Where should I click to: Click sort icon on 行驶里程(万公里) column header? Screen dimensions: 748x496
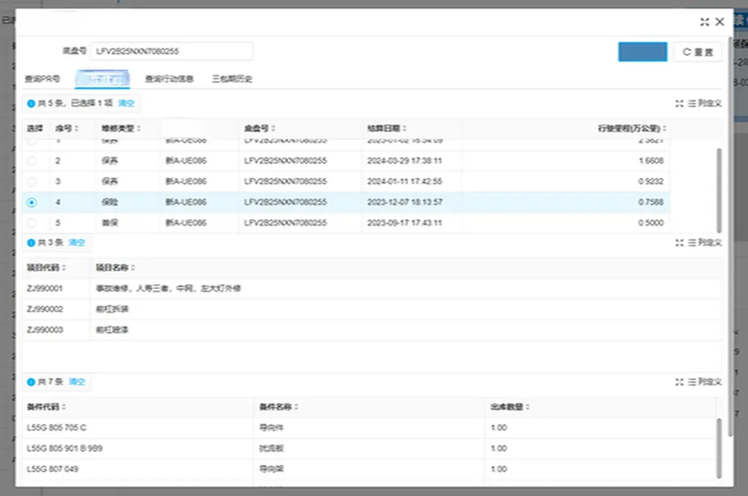tap(666, 128)
